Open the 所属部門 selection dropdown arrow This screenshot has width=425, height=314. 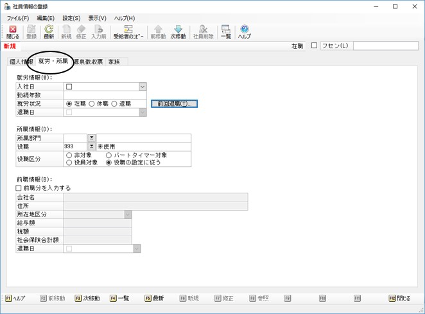click(x=91, y=138)
